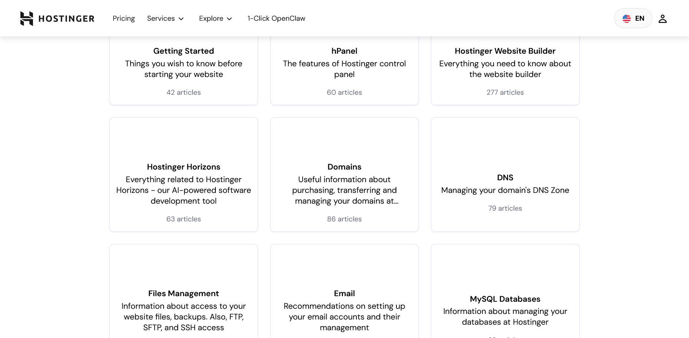This screenshot has height=338, width=689.
Task: Open the hPanel category
Action: point(344,51)
